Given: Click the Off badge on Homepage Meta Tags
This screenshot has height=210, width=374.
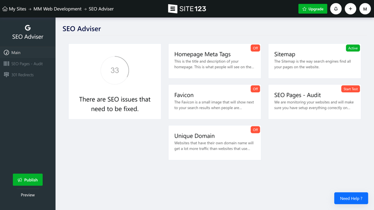Looking at the screenshot, I should [255, 48].
